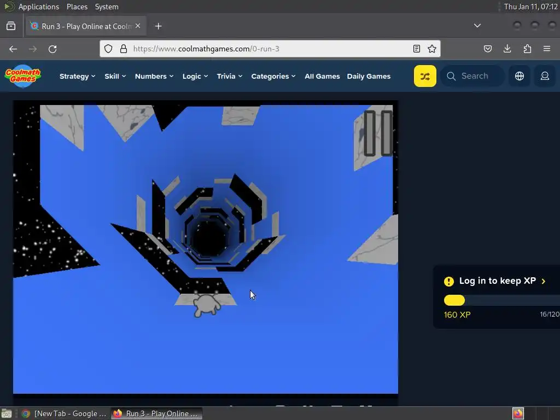Pause the Run 3 game

tap(378, 133)
